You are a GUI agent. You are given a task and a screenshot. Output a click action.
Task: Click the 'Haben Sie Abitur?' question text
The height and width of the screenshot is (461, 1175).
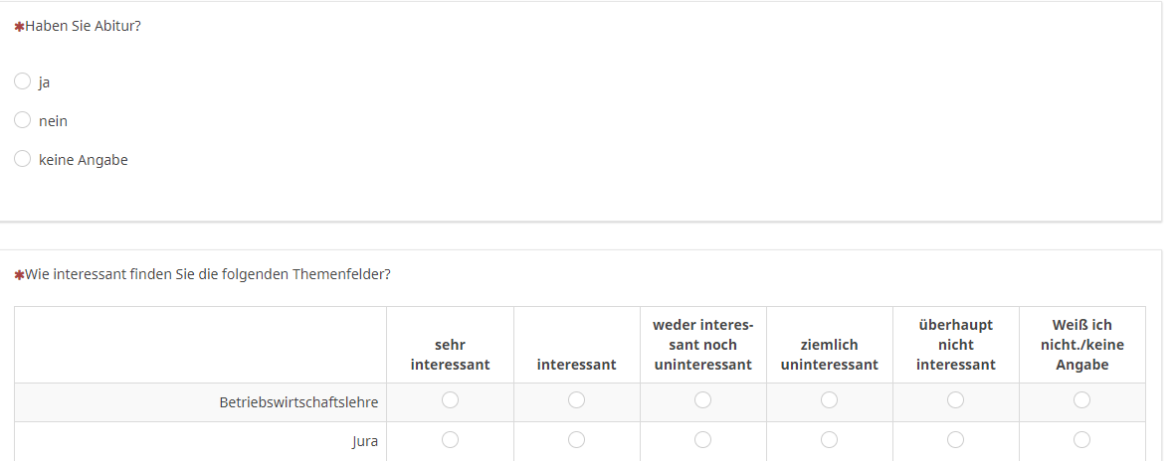pyautogui.click(x=83, y=26)
